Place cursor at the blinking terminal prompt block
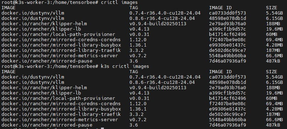This screenshot has width=287, height=129. tap(102, 128)
